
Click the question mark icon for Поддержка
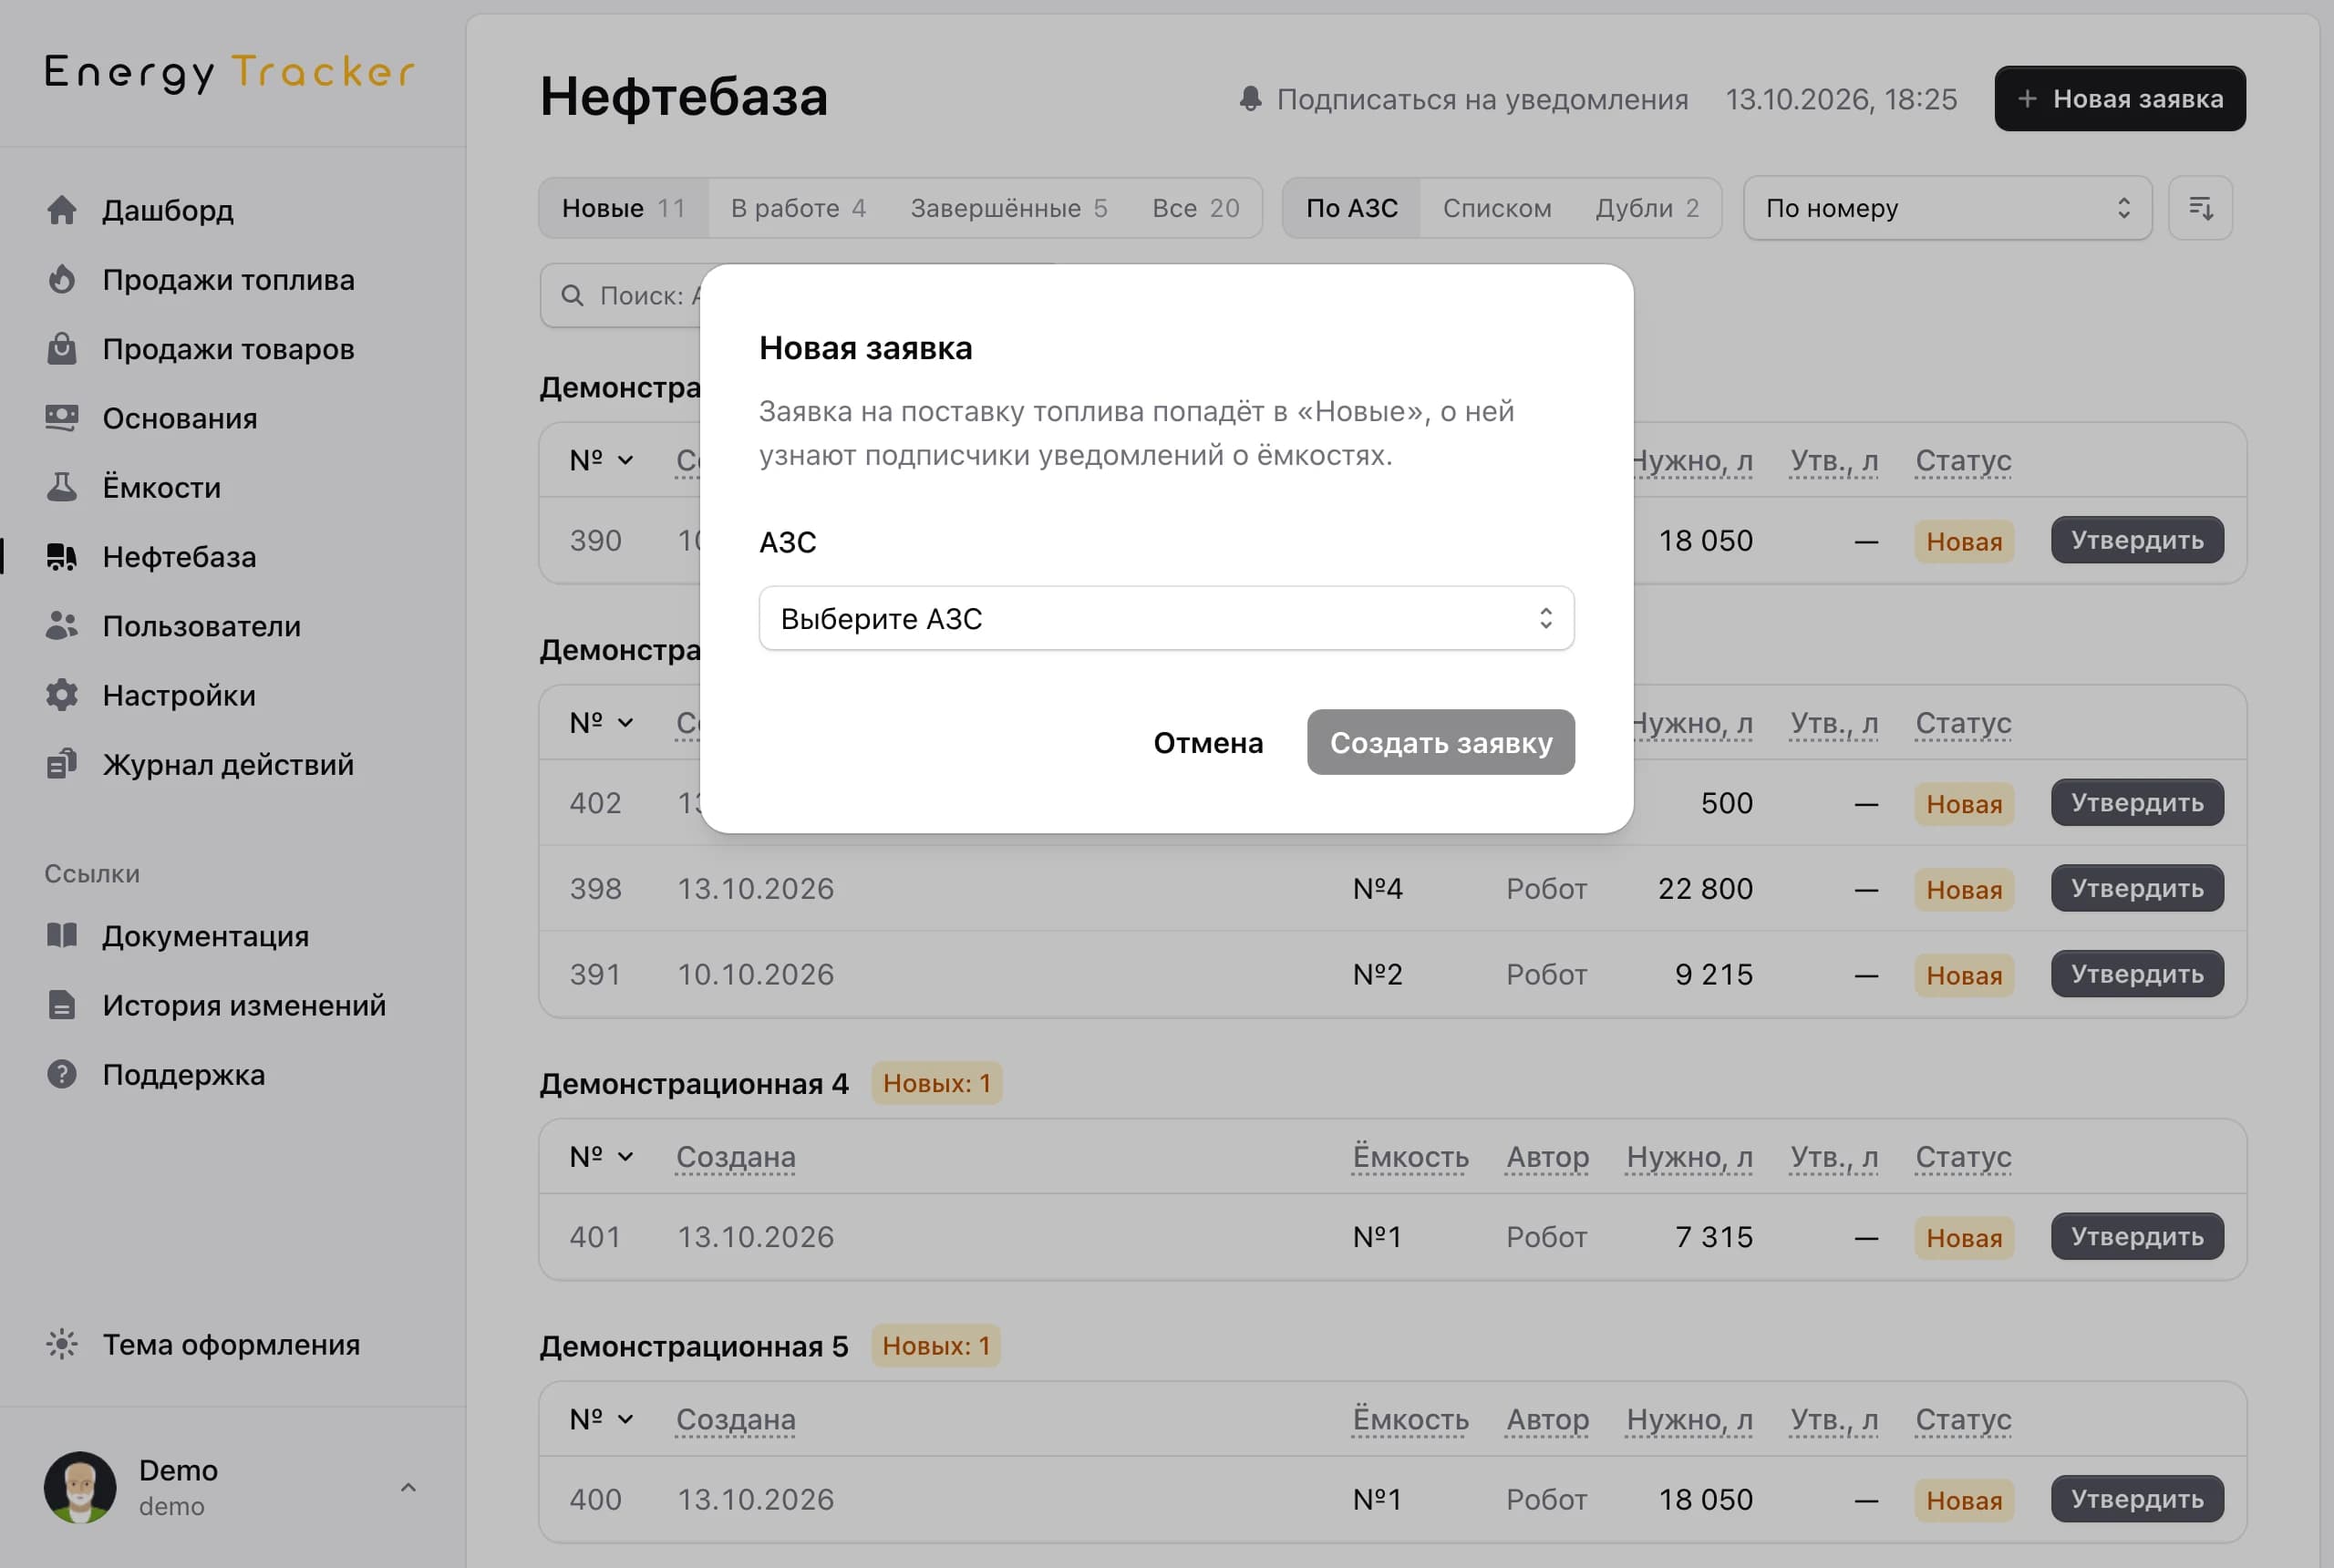click(62, 1074)
